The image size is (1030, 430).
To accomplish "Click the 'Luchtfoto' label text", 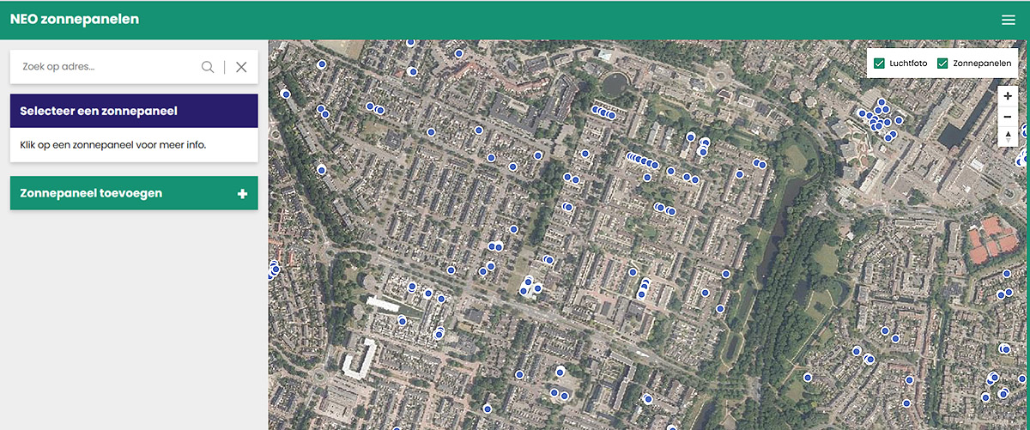I will coord(908,64).
